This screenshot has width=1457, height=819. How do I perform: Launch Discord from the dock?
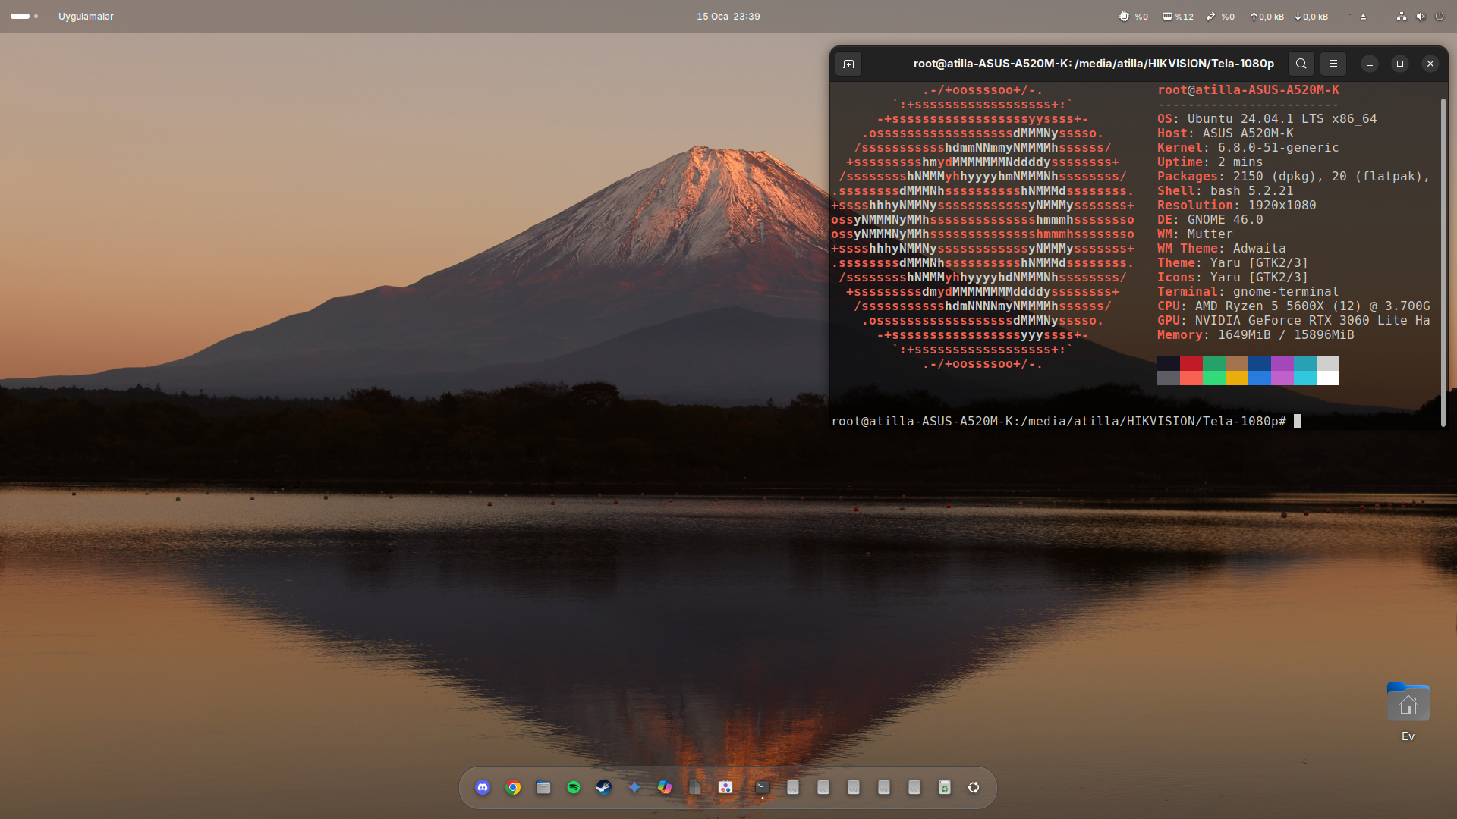pos(483,787)
